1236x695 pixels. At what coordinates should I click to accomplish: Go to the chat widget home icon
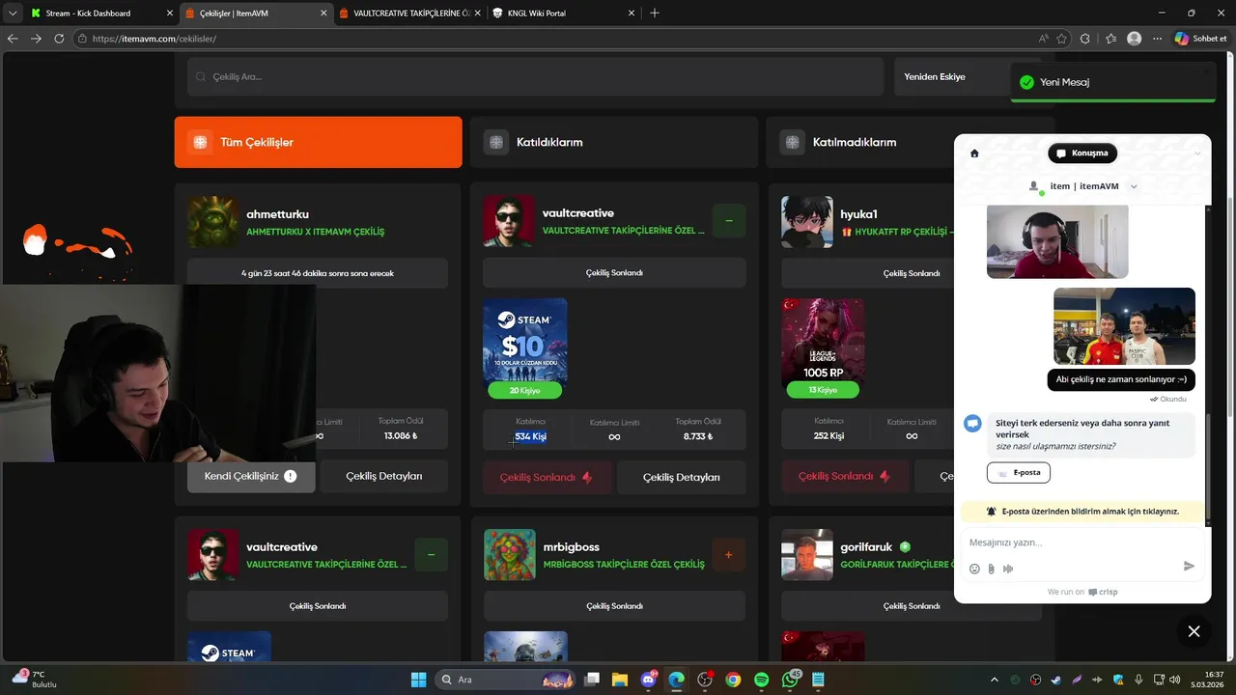tap(974, 153)
